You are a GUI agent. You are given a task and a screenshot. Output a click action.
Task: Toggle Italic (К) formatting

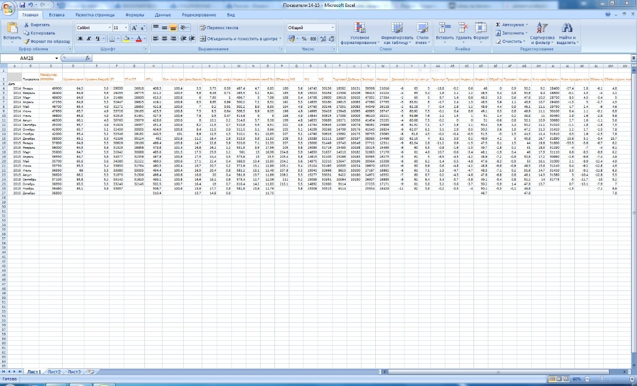[89, 39]
